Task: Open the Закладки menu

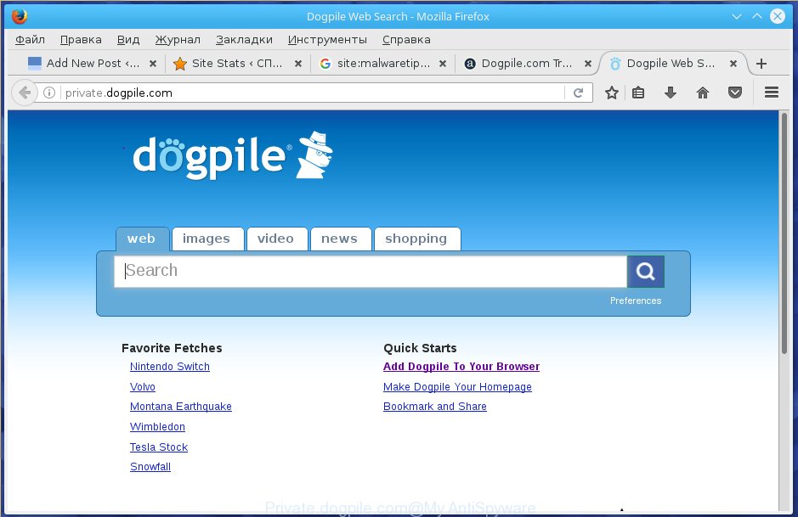Action: point(244,40)
